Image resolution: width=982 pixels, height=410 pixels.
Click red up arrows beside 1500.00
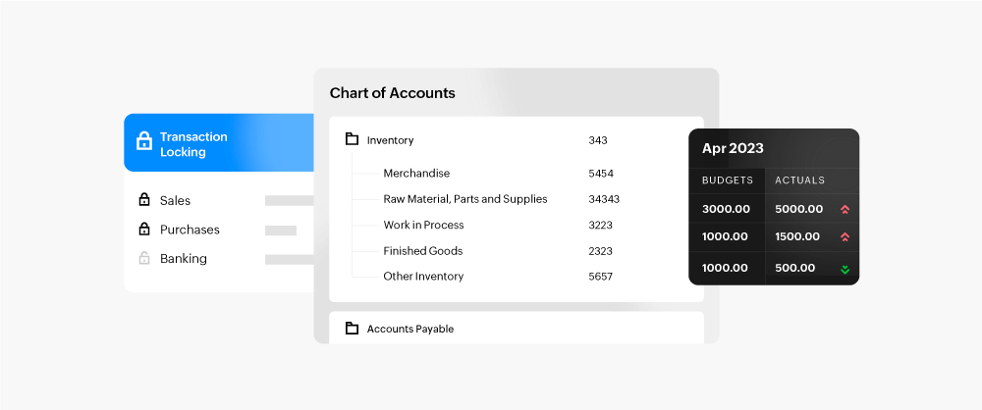pyautogui.click(x=844, y=237)
